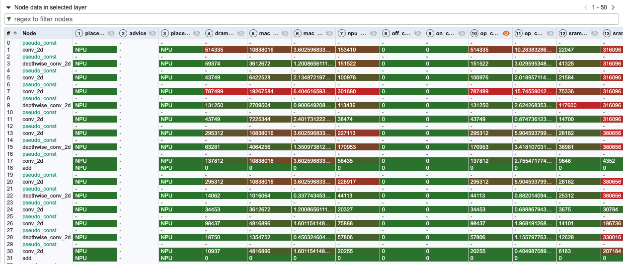
Task: Click the column 4 dram header label
Action: (x=225, y=33)
